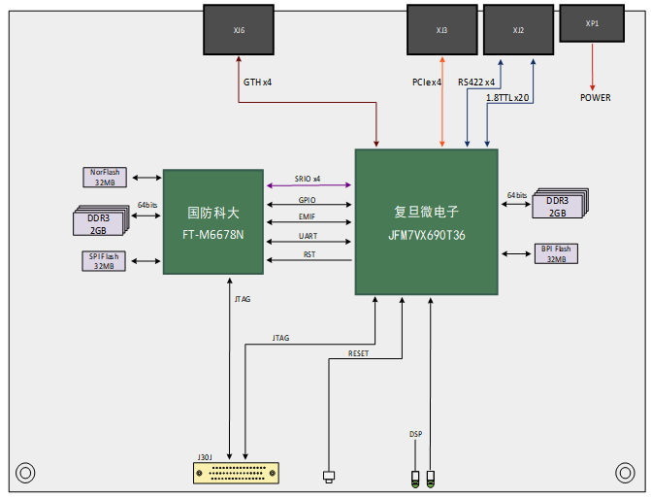Select the 1.8TTL x20 label

(x=507, y=98)
